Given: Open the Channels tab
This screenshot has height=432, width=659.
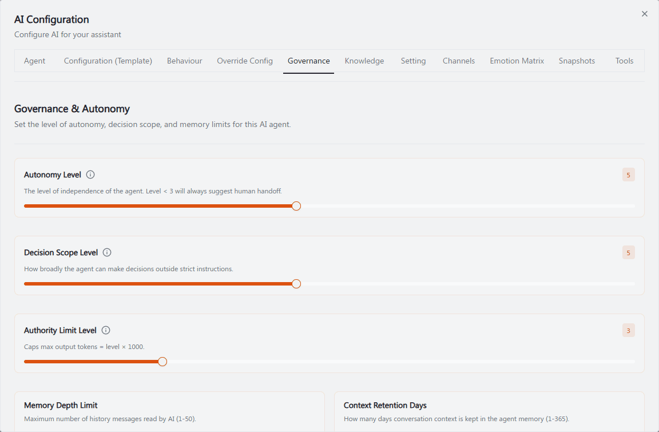Looking at the screenshot, I should [x=459, y=61].
